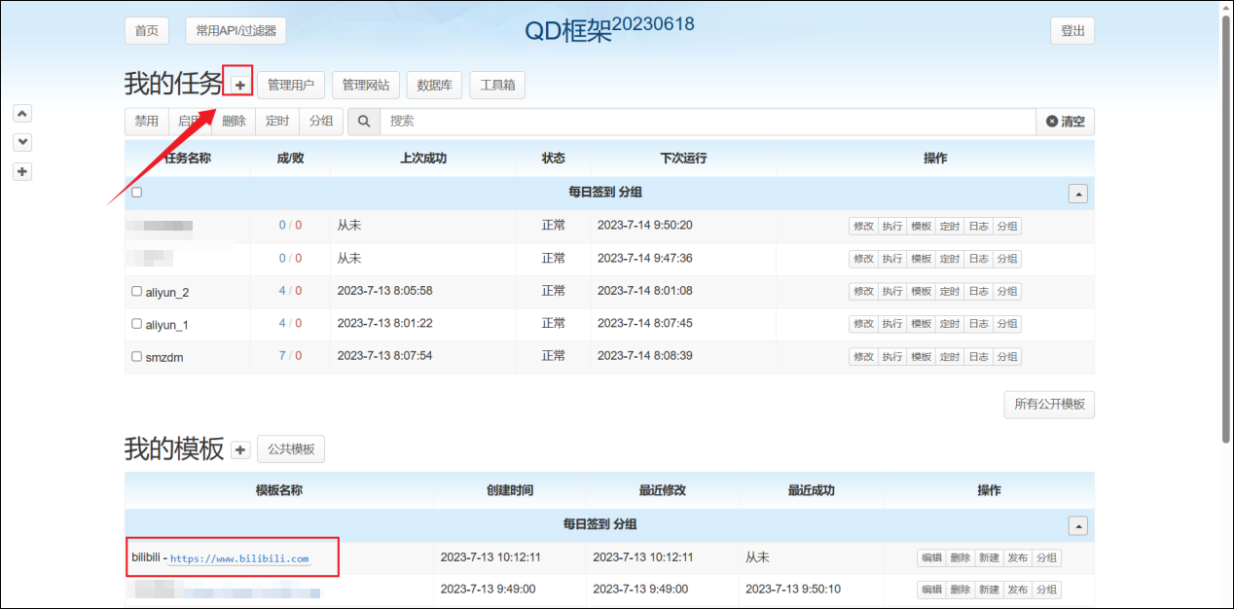Image resolution: width=1234 pixels, height=609 pixels.
Task: Open the 工具箱 toolbox
Action: tap(497, 86)
